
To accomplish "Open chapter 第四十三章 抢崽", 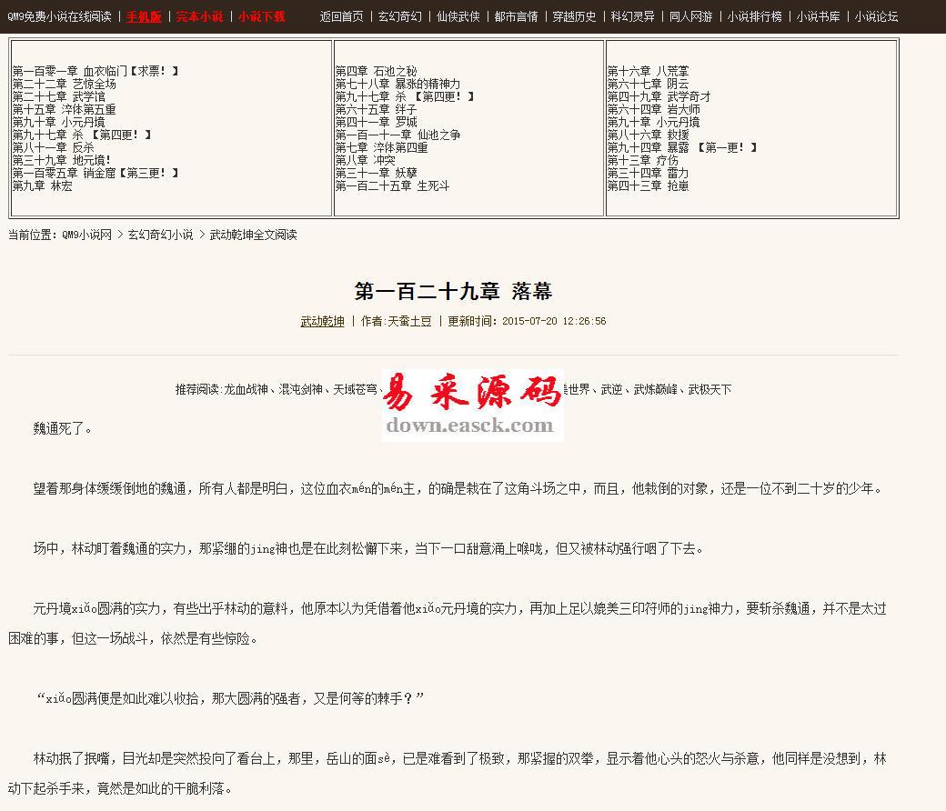I will point(648,185).
